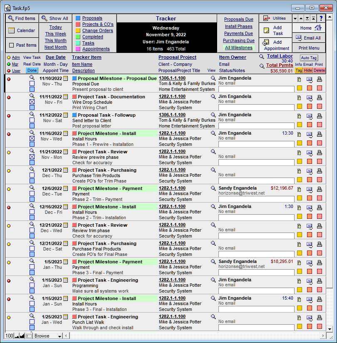
Task: Sort by Due Date column header
Action: pyautogui.click(x=55, y=58)
